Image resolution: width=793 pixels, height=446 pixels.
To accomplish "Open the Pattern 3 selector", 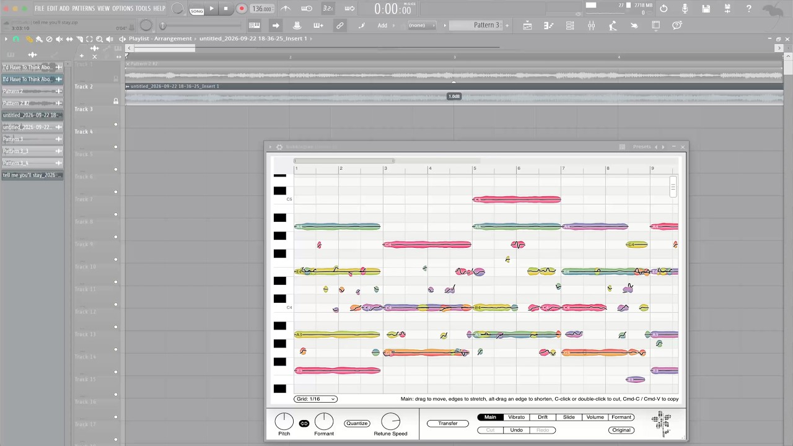I will (477, 25).
